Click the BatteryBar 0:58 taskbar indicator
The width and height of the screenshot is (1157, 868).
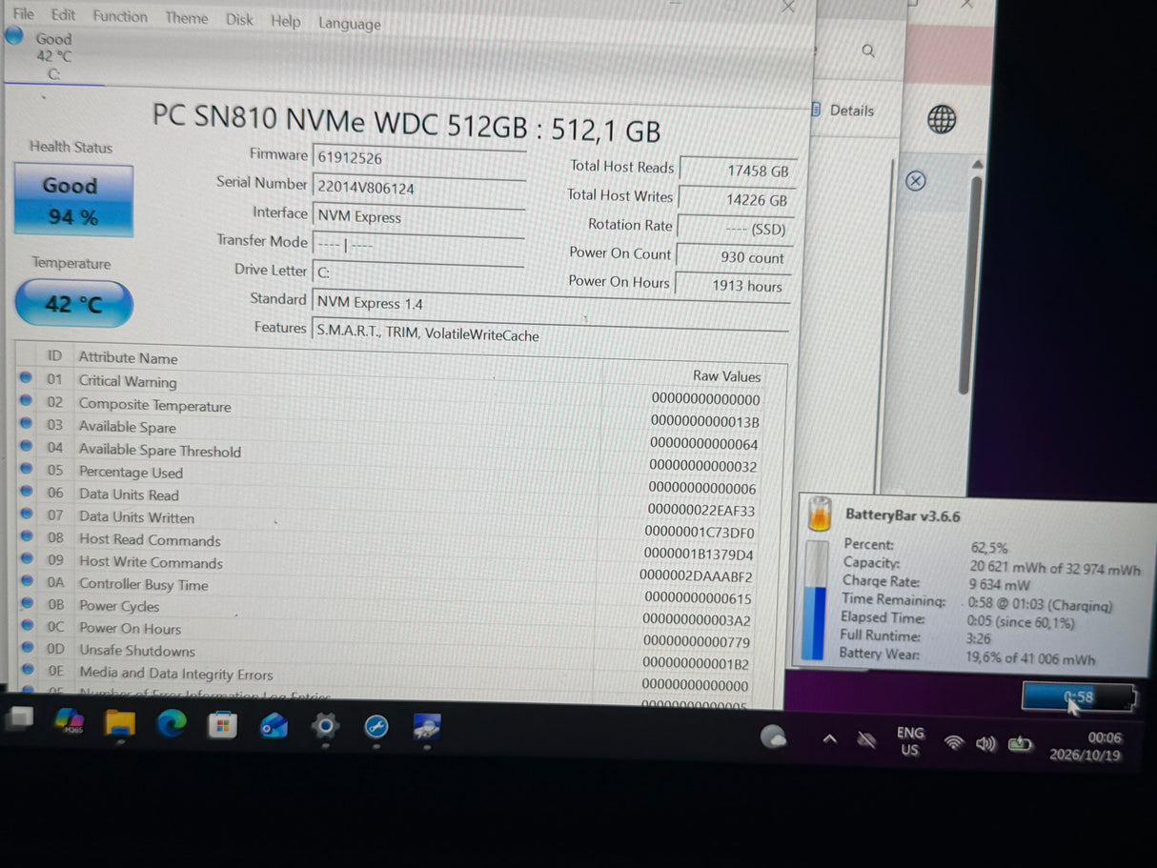tap(1079, 697)
